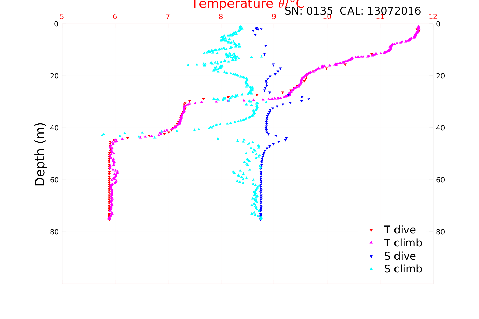Click right depth tick label 20
This screenshot has height=319, width=479.
tap(440, 76)
